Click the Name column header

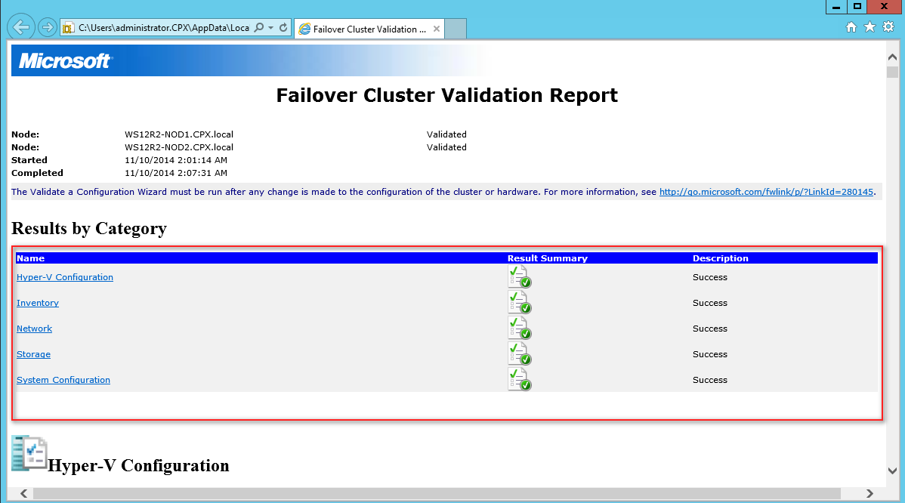(x=30, y=258)
